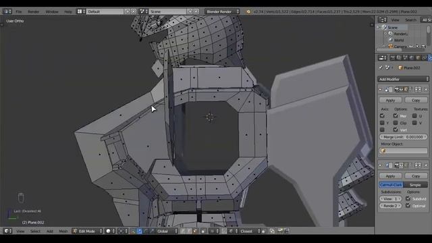Switch to the World properties tab
Image resolution: width=432 pixels, height=243 pixels.
click(411, 57)
